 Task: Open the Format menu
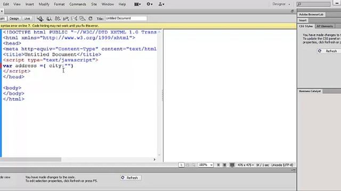point(59,4)
